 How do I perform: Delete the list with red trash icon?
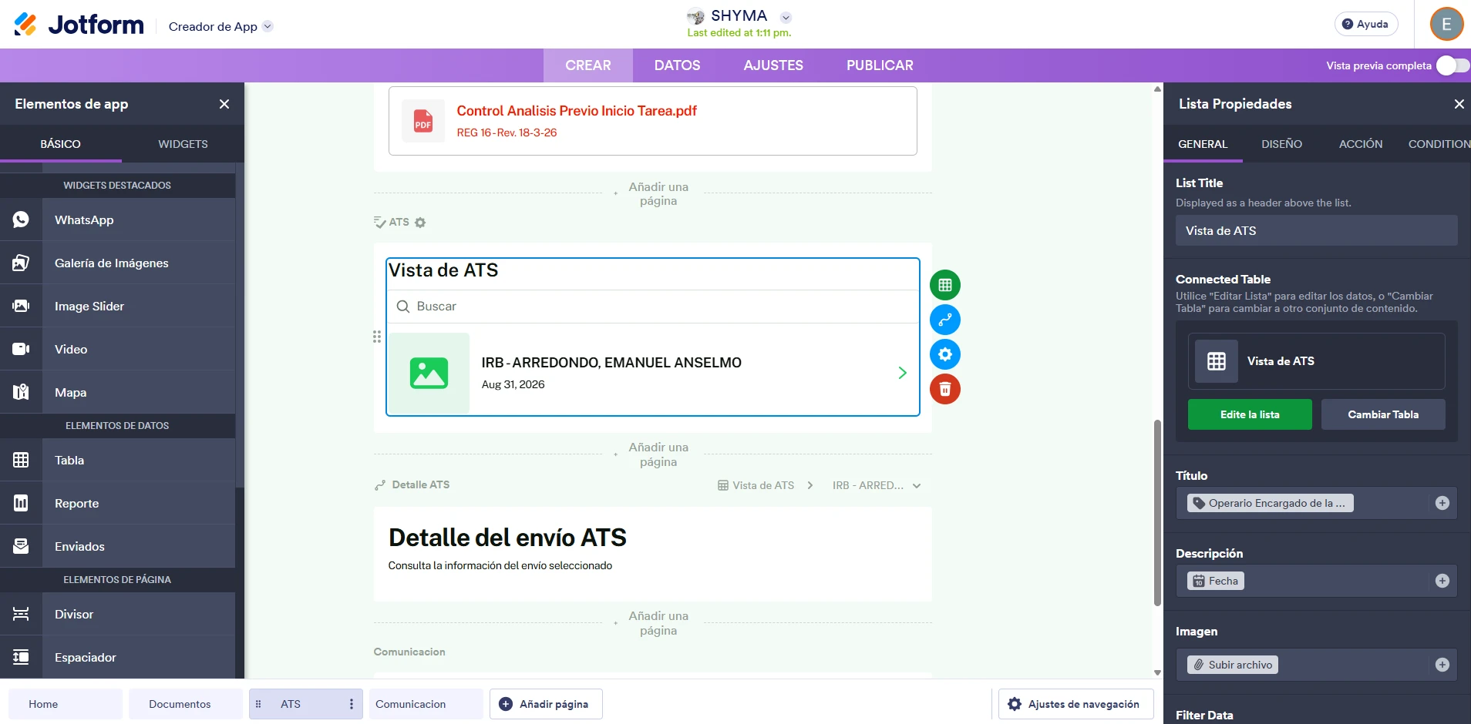point(945,389)
